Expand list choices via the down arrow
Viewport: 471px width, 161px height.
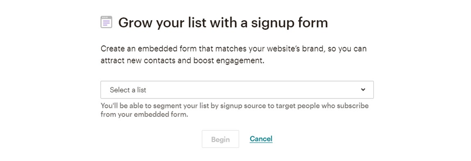point(363,89)
